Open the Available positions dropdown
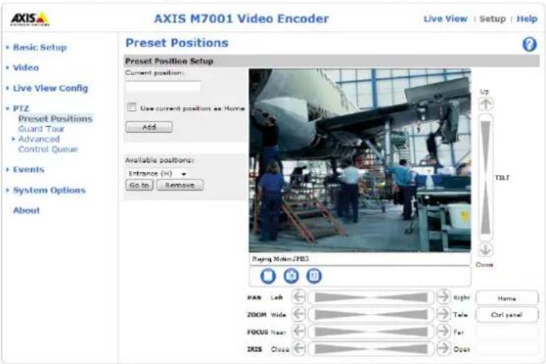 157,174
